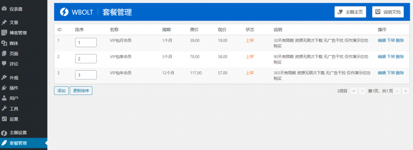Delete the VIP包年会员 package
This screenshot has height=150, width=413.
400,73
